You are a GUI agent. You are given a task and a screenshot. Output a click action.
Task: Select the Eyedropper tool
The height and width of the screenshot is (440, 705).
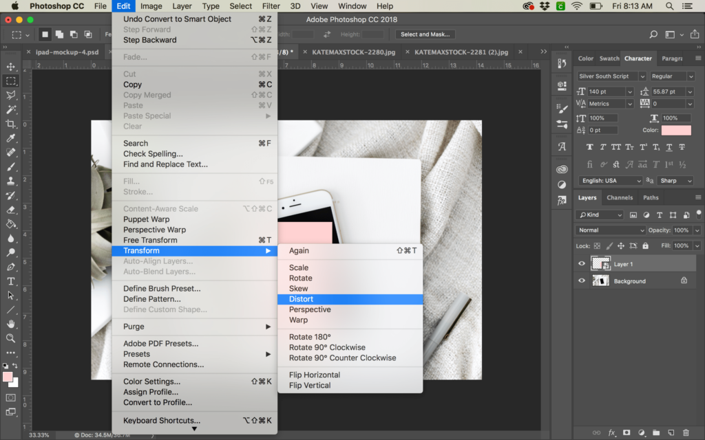(11, 138)
